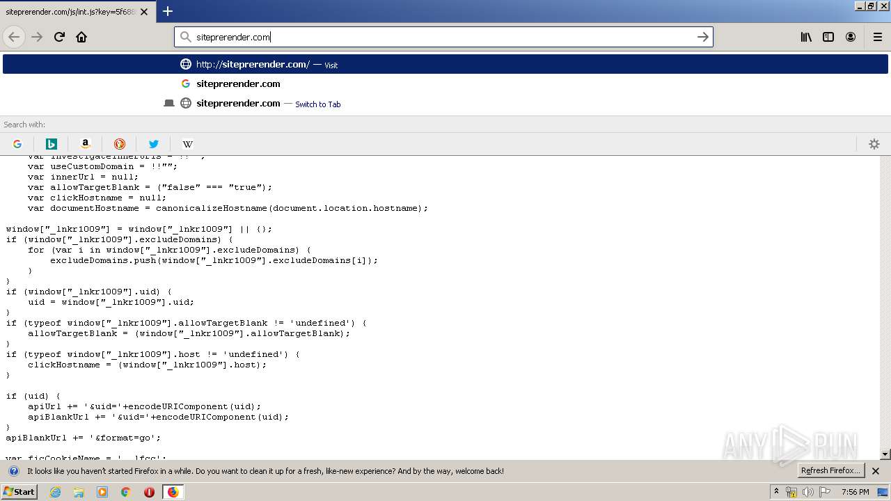This screenshot has height=501, width=891.
Task: Click the notification bar info icon
Action: point(13,471)
